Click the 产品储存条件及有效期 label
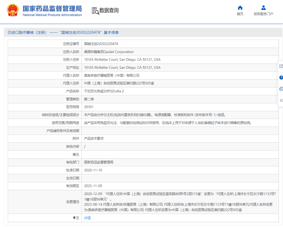The width and height of the screenshot is (283, 227). pos(63,131)
